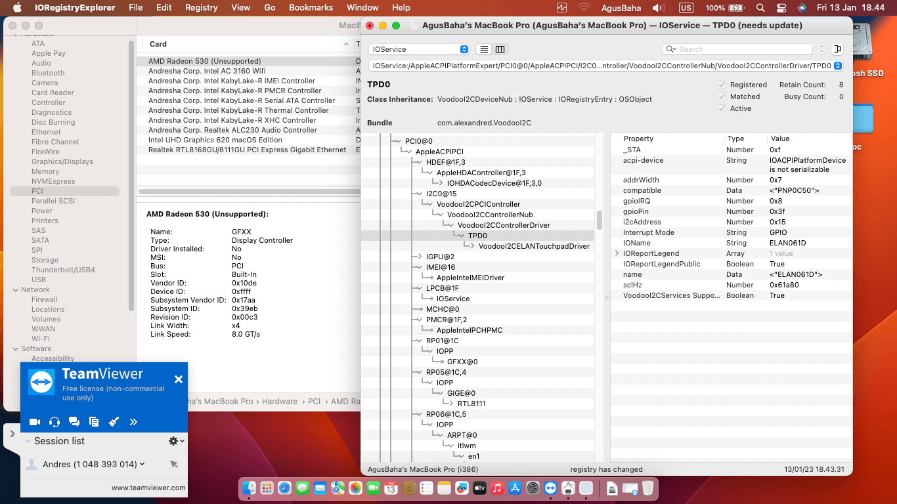Collapse the TeamViewer Session list section
This screenshot has height=504, width=897.
28,441
